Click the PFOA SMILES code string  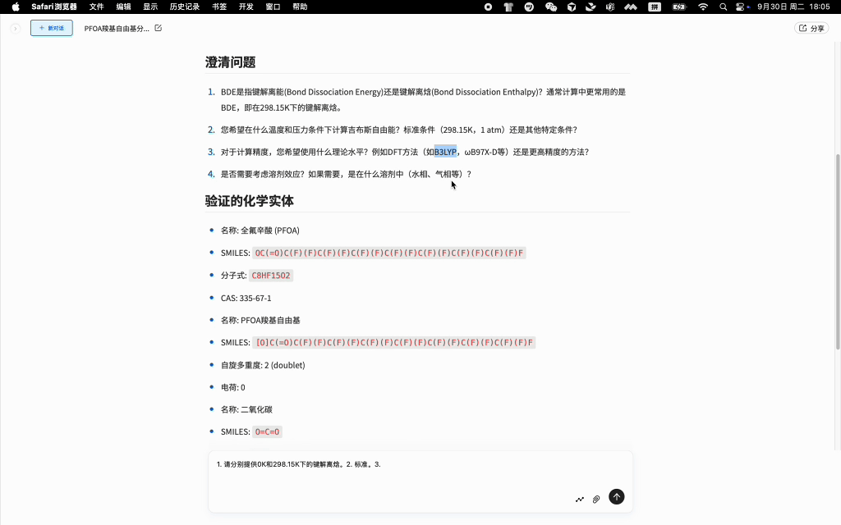[x=388, y=253]
